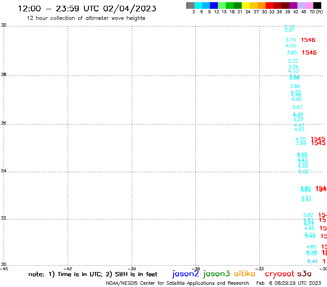Image resolution: width=327 pixels, height=287 pixels.
Task: Select the light green legend swatch
Action: click(x=222, y=5)
